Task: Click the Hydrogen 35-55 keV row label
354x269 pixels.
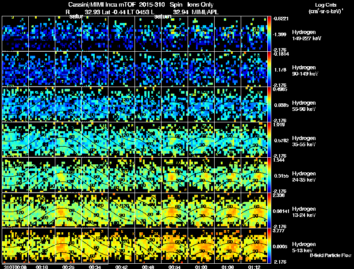Action: (304, 141)
